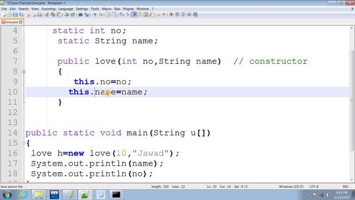355x200 pixels.
Task: Collapse the fold marker on line 15
Action: click(x=24, y=143)
